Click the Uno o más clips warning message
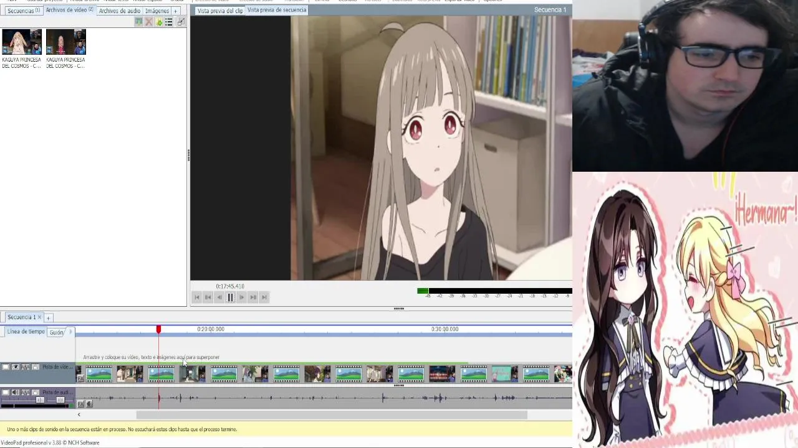Image resolution: width=798 pixels, height=448 pixels. point(122,429)
